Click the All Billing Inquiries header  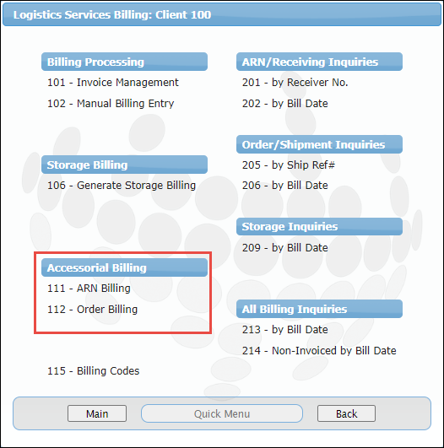coord(319,309)
